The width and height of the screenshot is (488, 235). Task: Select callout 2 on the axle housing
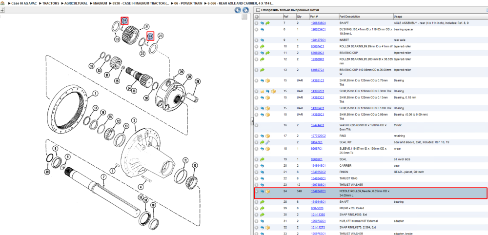coord(134,120)
